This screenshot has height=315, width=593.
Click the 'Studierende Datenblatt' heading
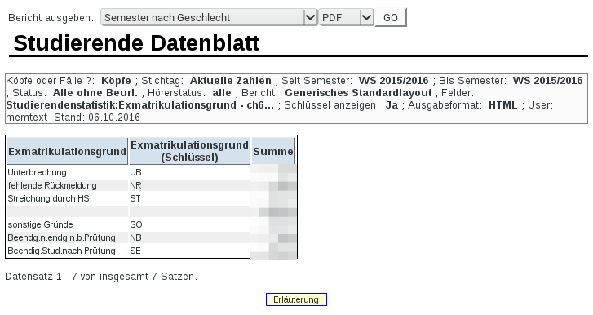[x=136, y=42]
